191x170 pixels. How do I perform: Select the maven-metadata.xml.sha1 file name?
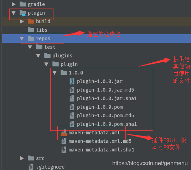click(x=102, y=150)
